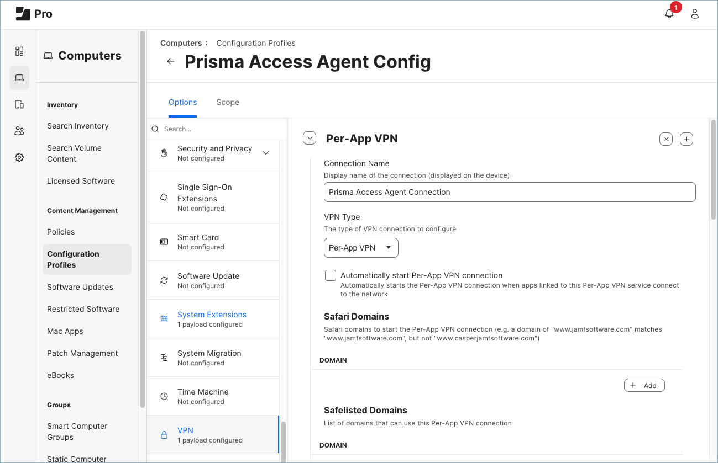Open the Devices section icon
The image size is (718, 463).
pyautogui.click(x=19, y=104)
